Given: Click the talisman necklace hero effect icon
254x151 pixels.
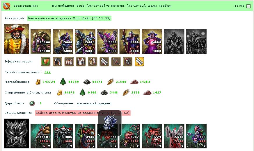Looking at the screenshot, I should (69, 62).
